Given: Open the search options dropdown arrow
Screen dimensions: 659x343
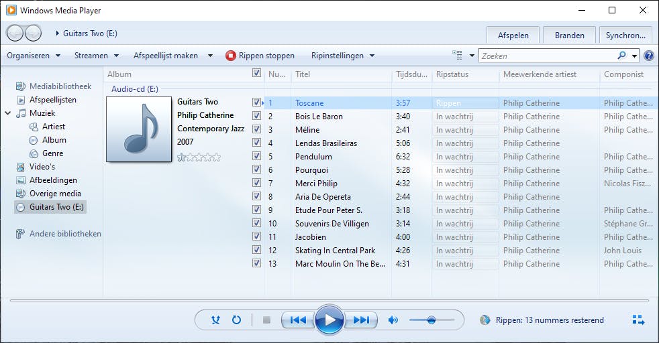Looking at the screenshot, I should point(635,56).
